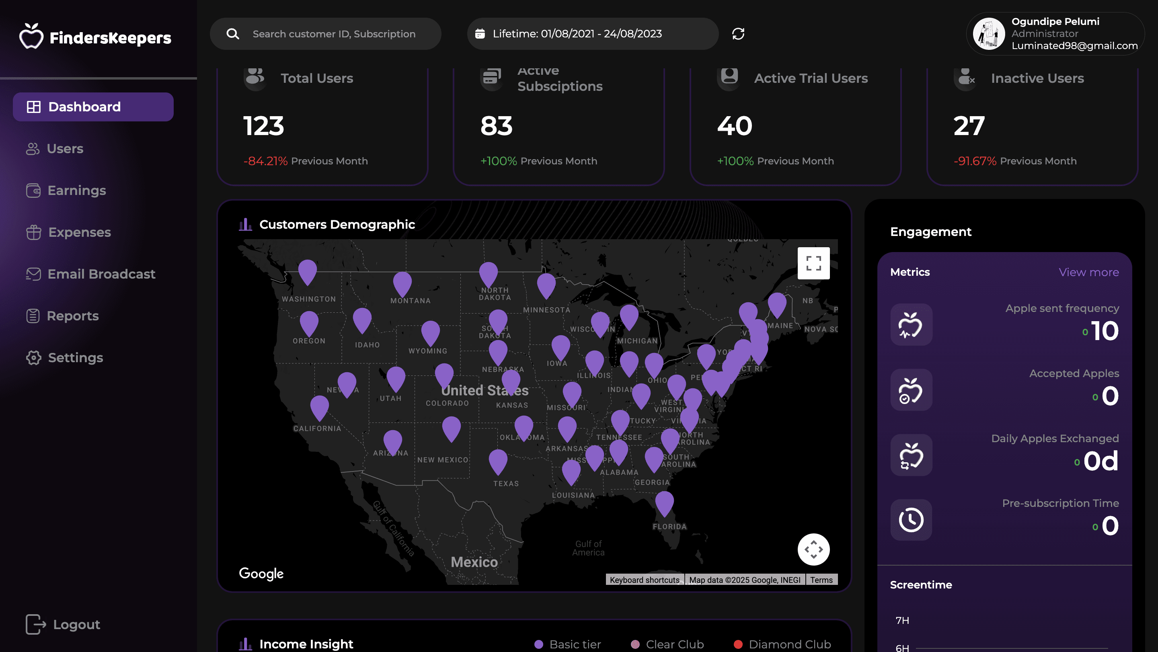Toggle Basic tier legend in Income Insight
This screenshot has height=652, width=1158.
tap(568, 644)
